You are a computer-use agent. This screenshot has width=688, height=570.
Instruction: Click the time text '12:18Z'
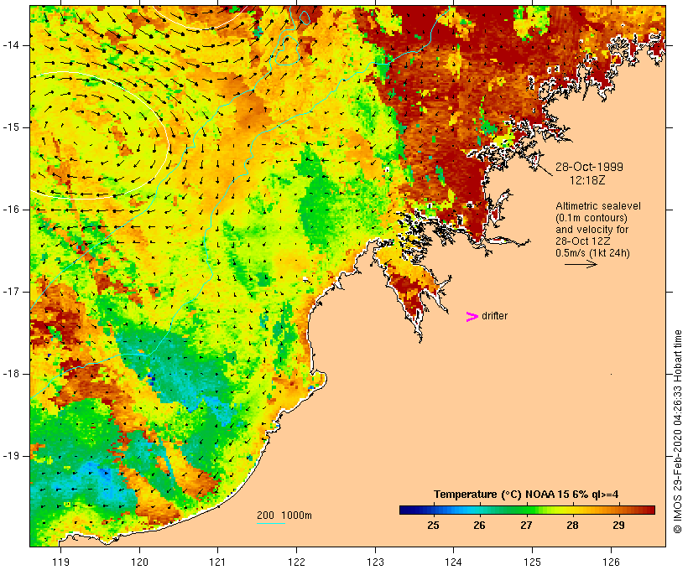(x=587, y=180)
